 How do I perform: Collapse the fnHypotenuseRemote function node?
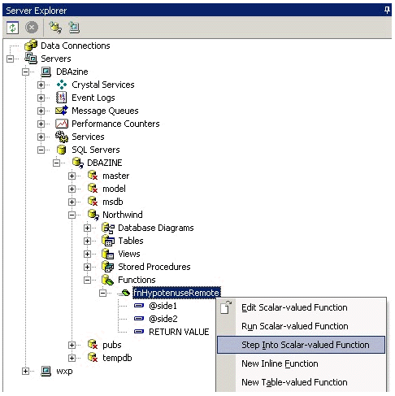tap(102, 293)
